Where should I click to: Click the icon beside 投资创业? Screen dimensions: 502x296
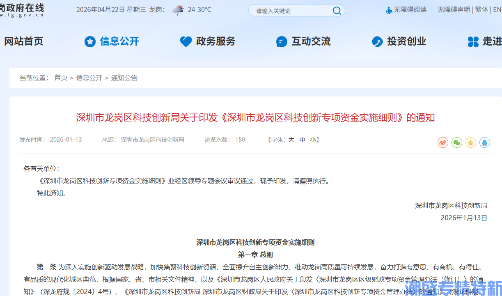(x=377, y=41)
